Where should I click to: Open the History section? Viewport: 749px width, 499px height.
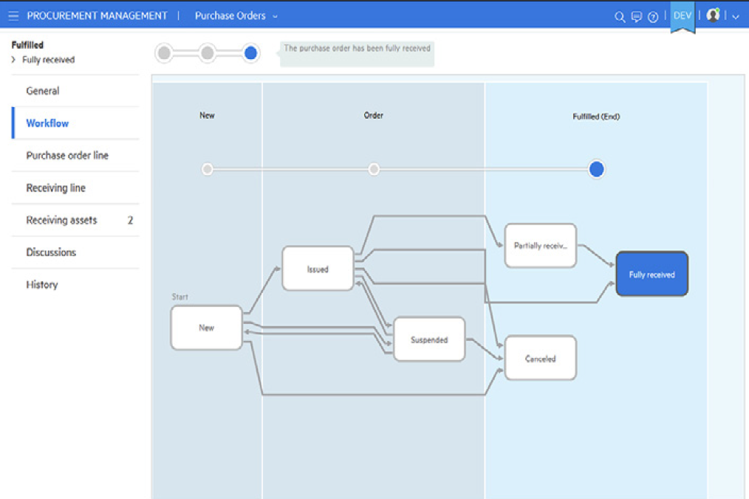42,284
